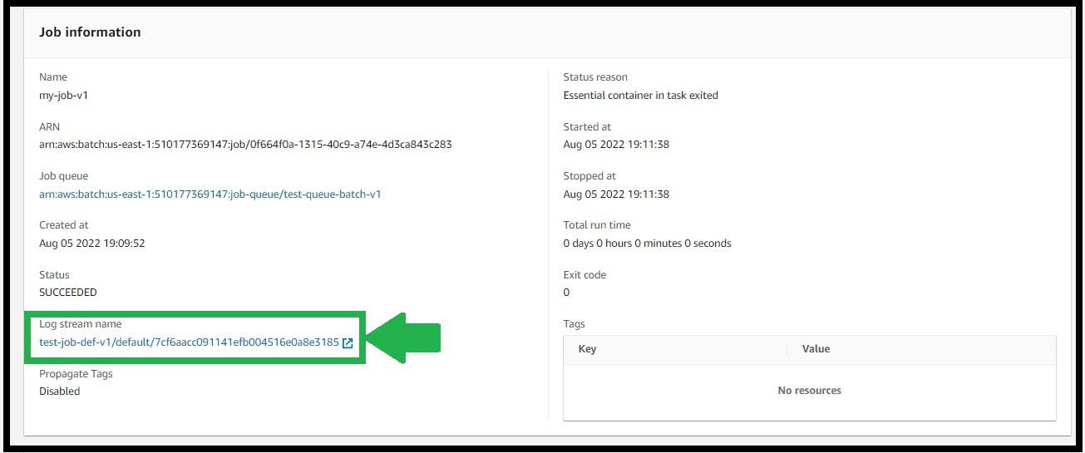This screenshot has height=453, width=1085.
Task: Open the test-queue-batch-v1 job queue link
Action: click(210, 194)
